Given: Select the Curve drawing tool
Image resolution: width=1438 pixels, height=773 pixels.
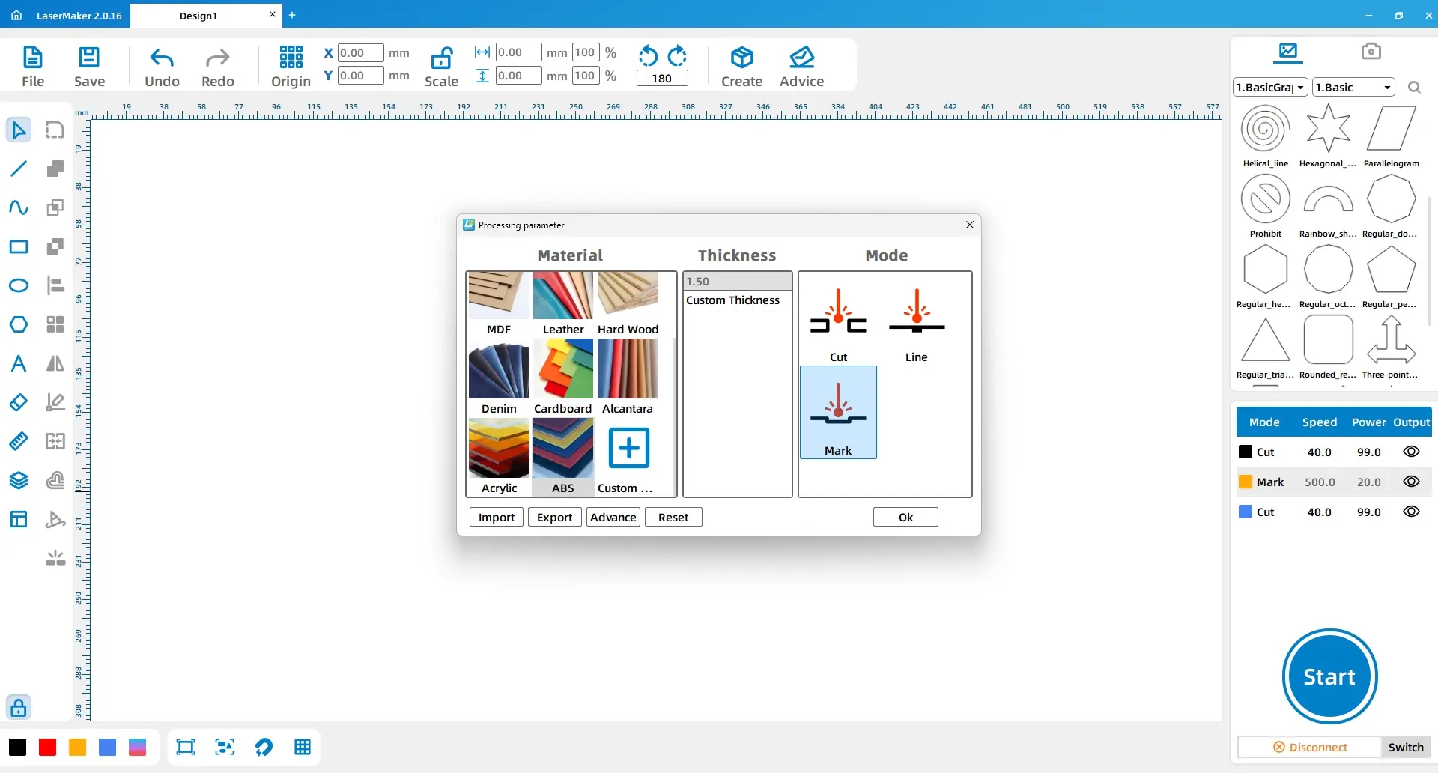Looking at the screenshot, I should (x=19, y=207).
